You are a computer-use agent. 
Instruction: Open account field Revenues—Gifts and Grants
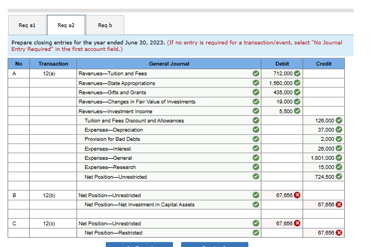[169, 92]
